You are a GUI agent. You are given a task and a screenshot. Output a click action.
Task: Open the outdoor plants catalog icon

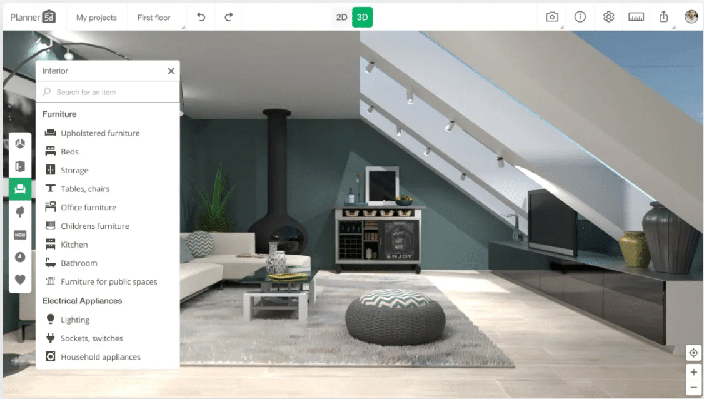[x=19, y=212]
